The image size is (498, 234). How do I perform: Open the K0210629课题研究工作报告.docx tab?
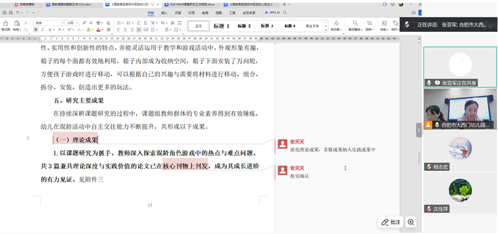[192, 4]
